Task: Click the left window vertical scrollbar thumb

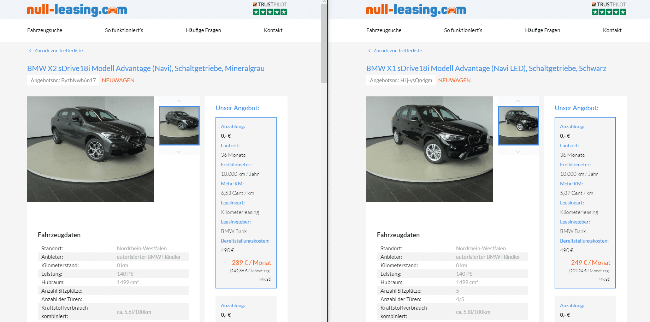Action: [324, 44]
